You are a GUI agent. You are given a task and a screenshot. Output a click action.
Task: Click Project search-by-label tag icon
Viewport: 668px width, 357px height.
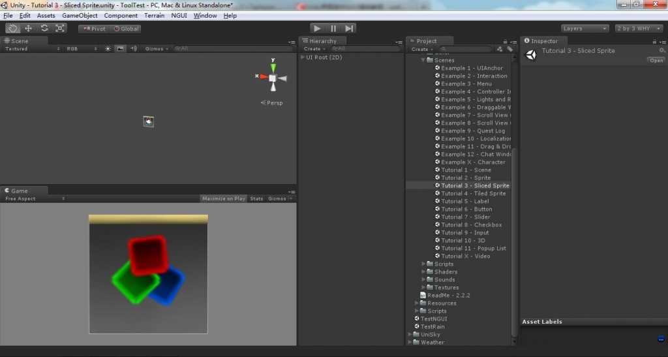click(x=509, y=50)
